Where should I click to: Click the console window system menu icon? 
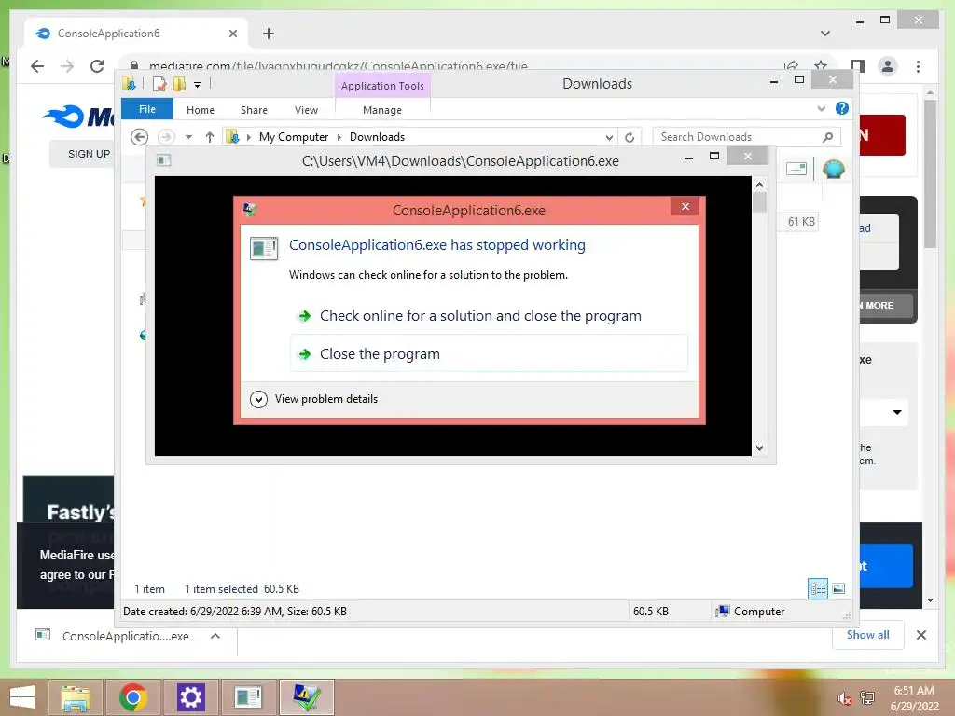(x=164, y=160)
